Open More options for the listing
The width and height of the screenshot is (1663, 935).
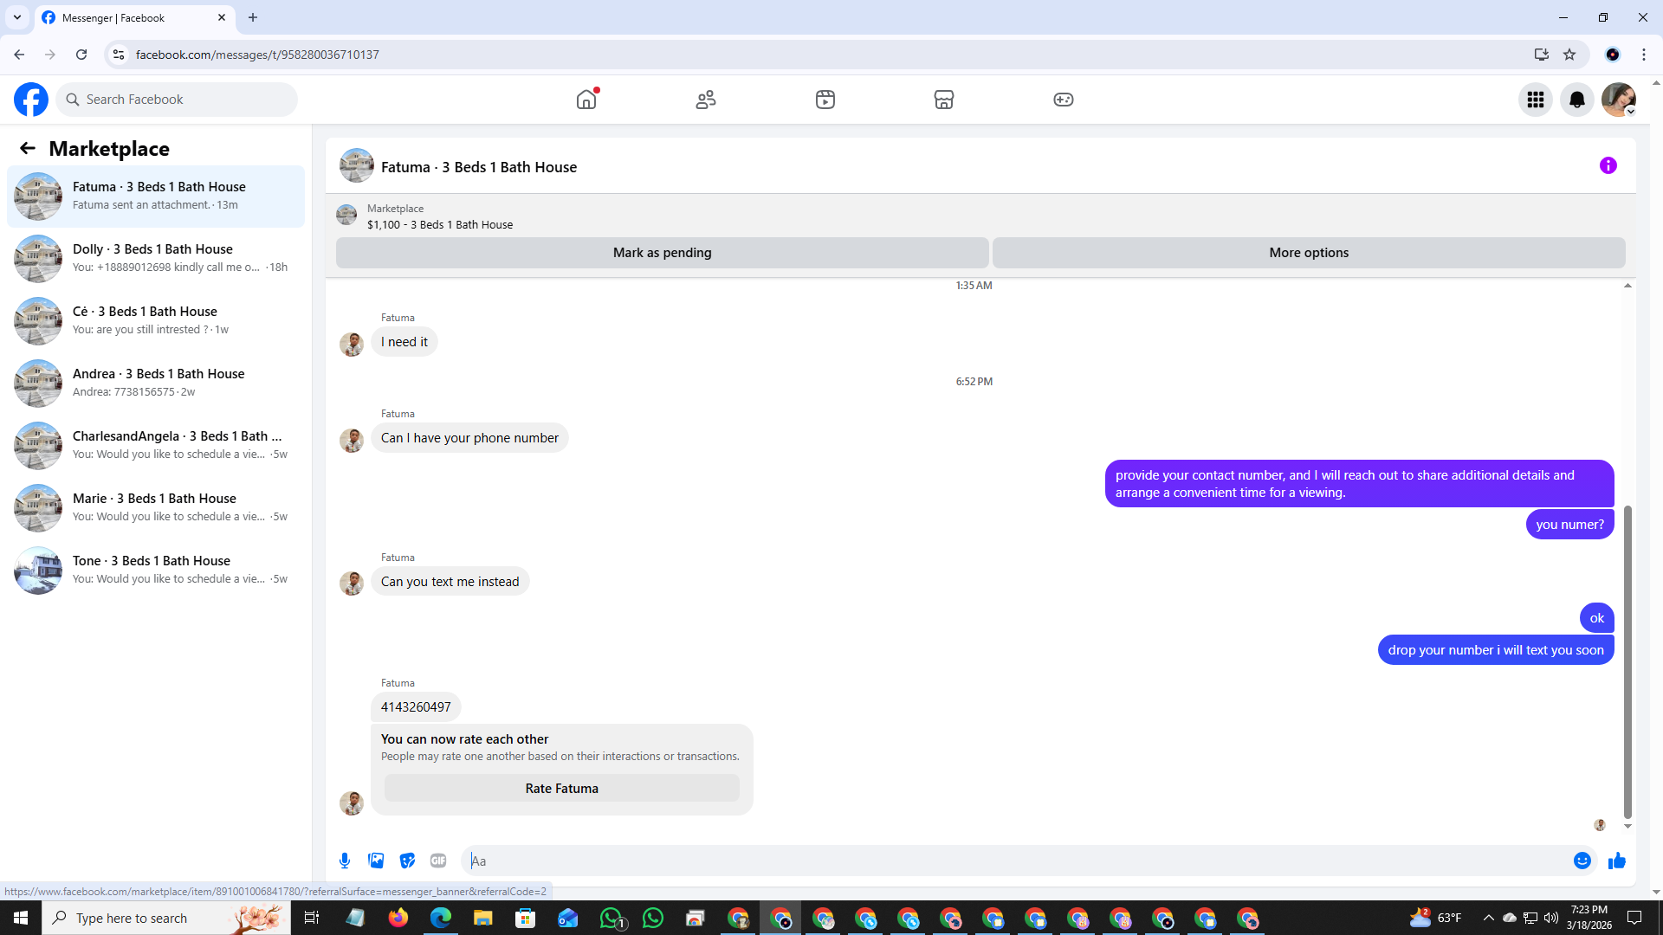click(1308, 253)
